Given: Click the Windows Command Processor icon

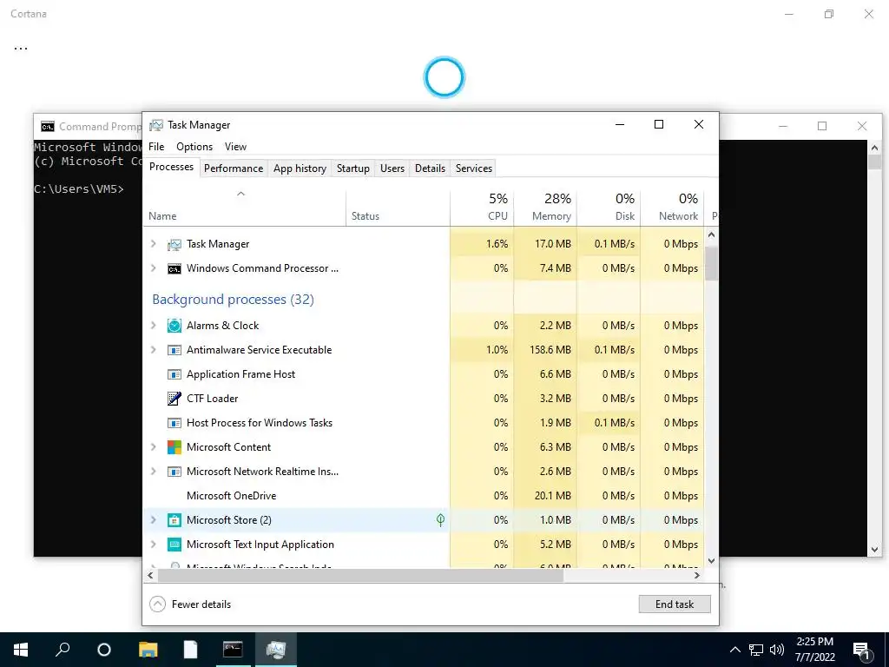Looking at the screenshot, I should 174,269.
